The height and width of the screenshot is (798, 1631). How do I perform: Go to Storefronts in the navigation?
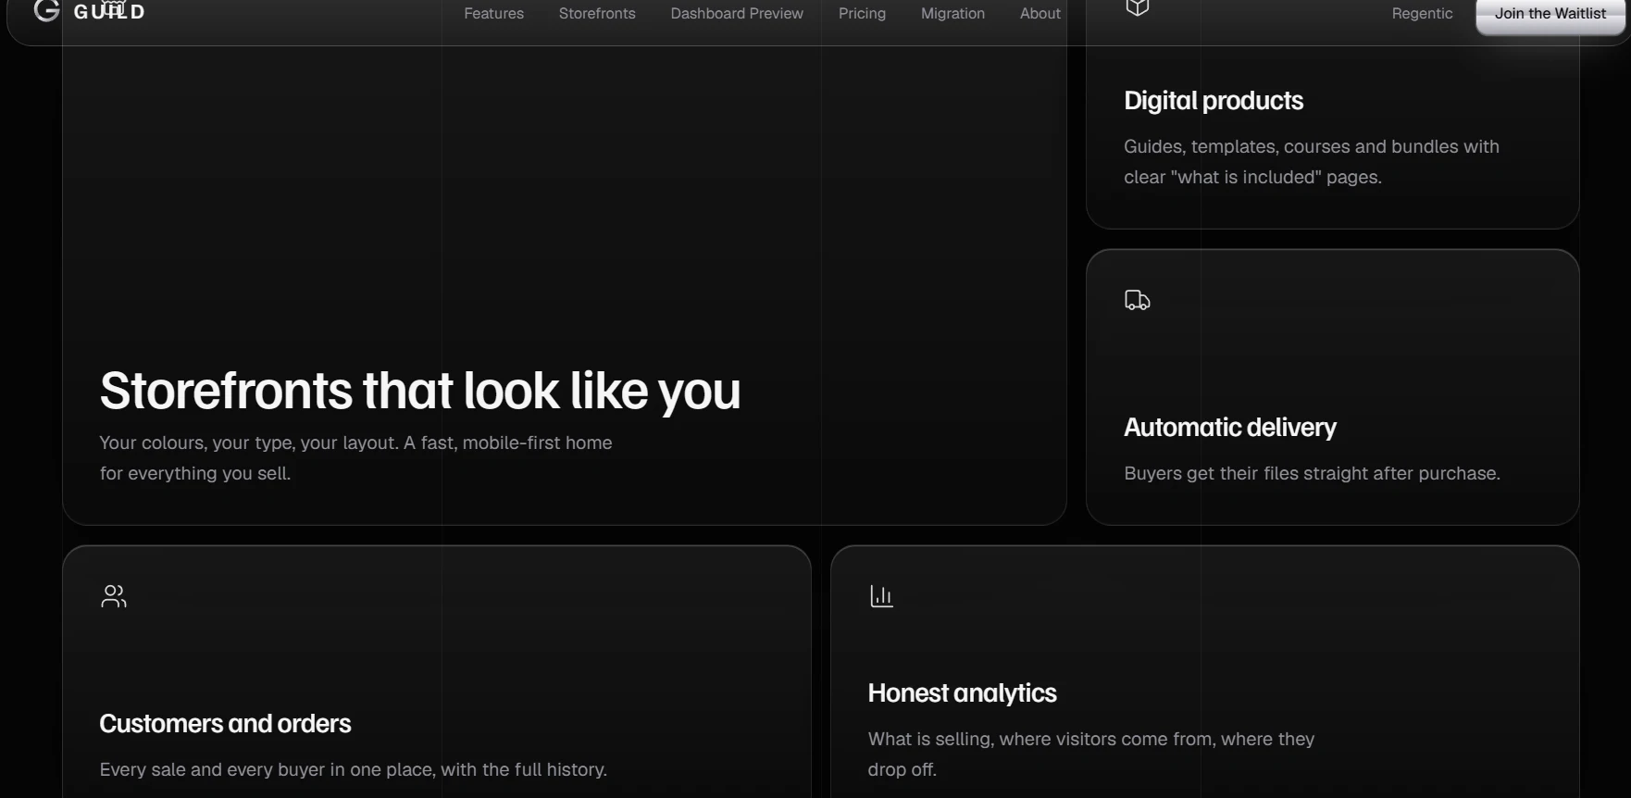597,13
